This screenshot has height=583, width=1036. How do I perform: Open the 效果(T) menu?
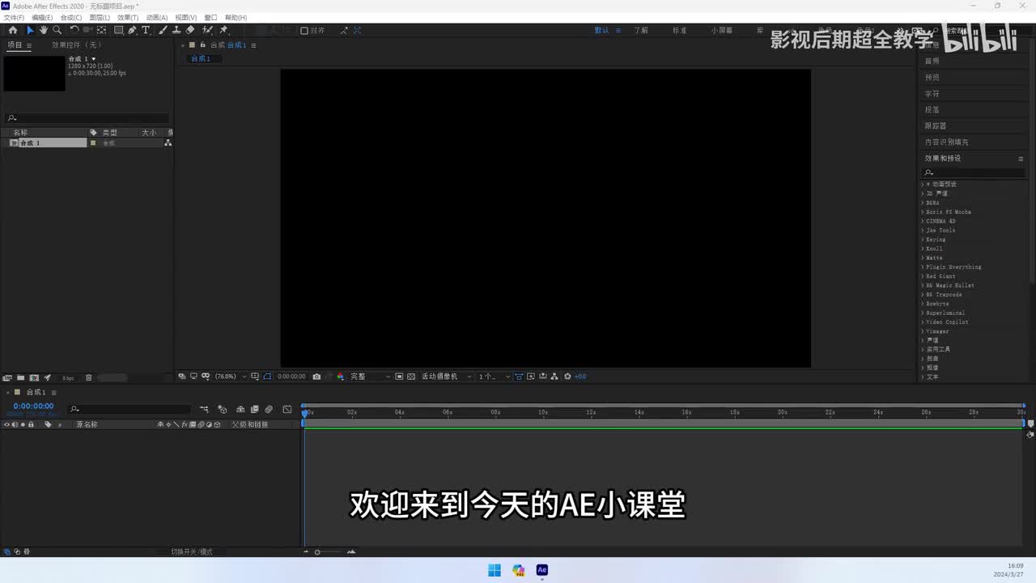pos(128,17)
